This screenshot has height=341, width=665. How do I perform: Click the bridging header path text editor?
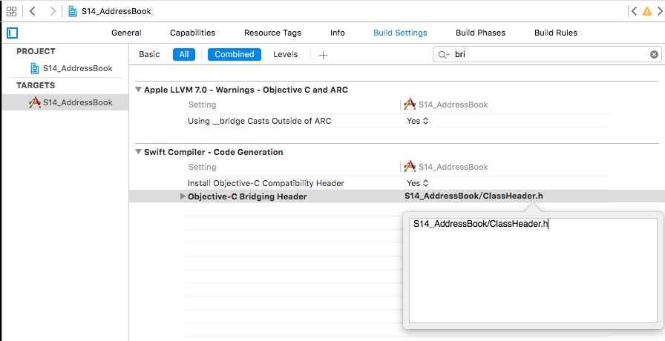(x=533, y=271)
